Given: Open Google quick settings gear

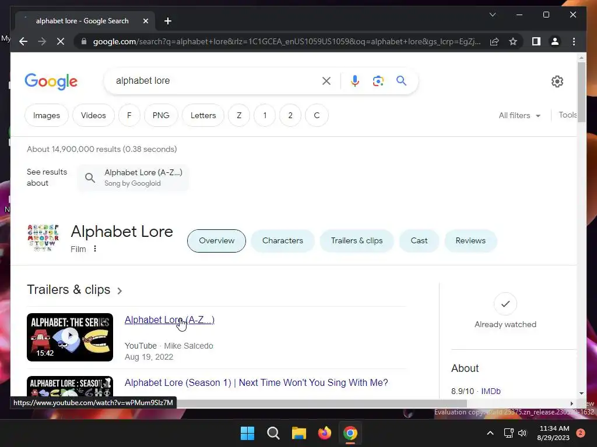Looking at the screenshot, I should click(x=557, y=81).
